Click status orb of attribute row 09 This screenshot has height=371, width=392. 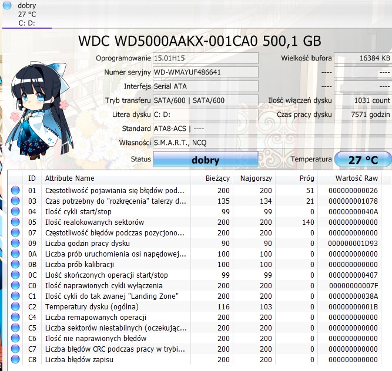click(15, 243)
